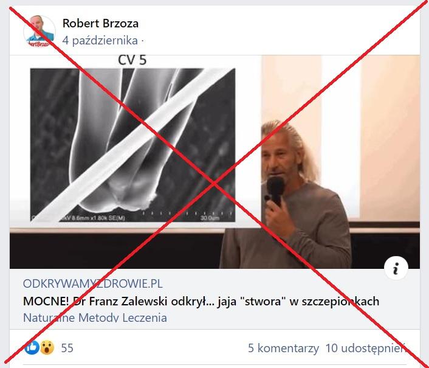This screenshot has width=429, height=368.
Task: Click the "CV 5" slide title
Action: tap(132, 60)
